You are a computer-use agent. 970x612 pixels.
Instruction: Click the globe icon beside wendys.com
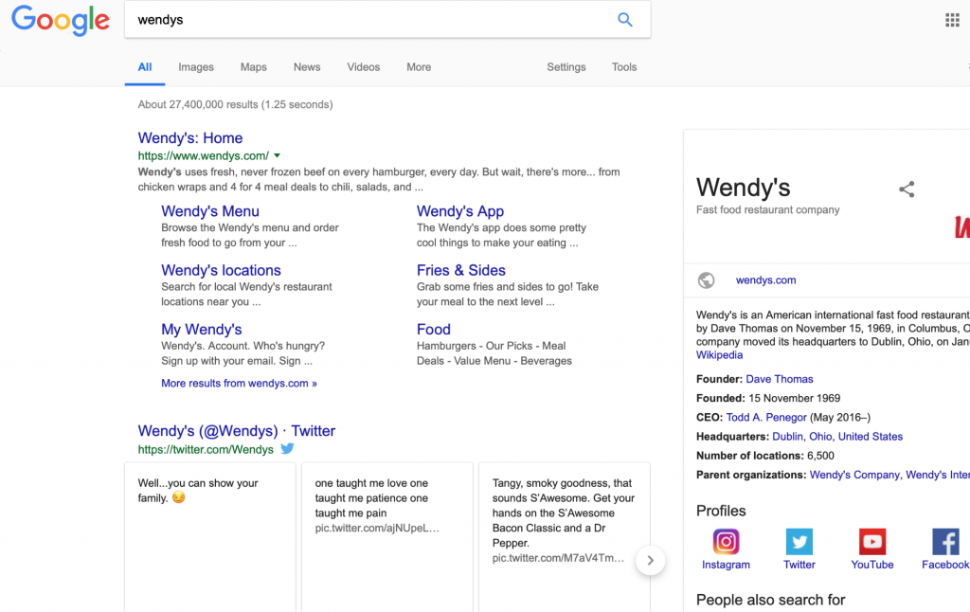(706, 280)
